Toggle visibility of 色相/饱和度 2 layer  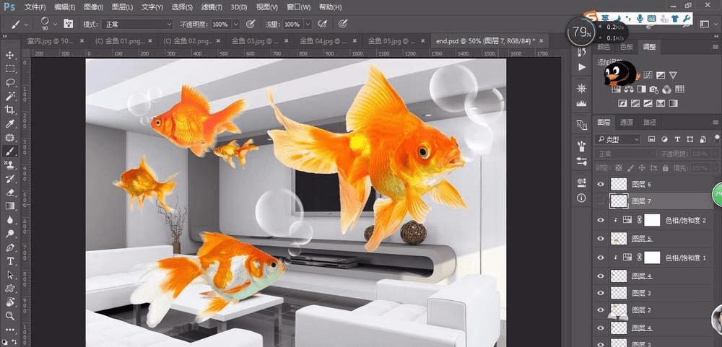click(600, 220)
